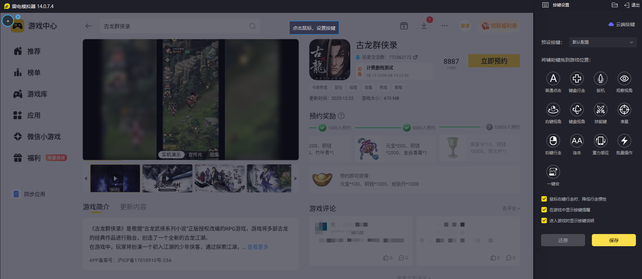Click the 还原 restore button
This screenshot has width=642, height=279.
click(x=563, y=240)
